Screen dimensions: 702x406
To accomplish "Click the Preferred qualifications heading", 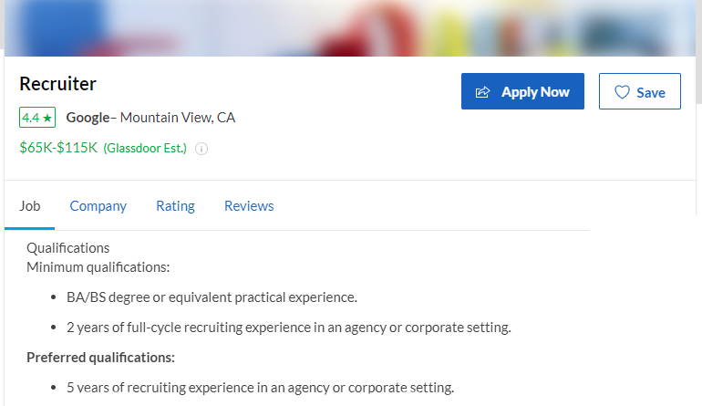I will click(x=100, y=357).
